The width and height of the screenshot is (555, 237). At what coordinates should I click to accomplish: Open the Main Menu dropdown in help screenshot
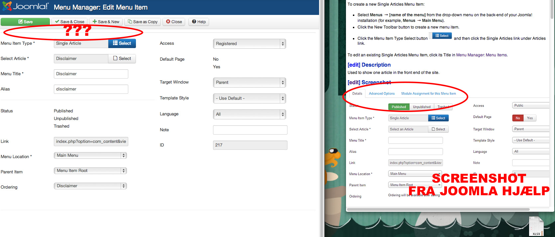point(415,174)
